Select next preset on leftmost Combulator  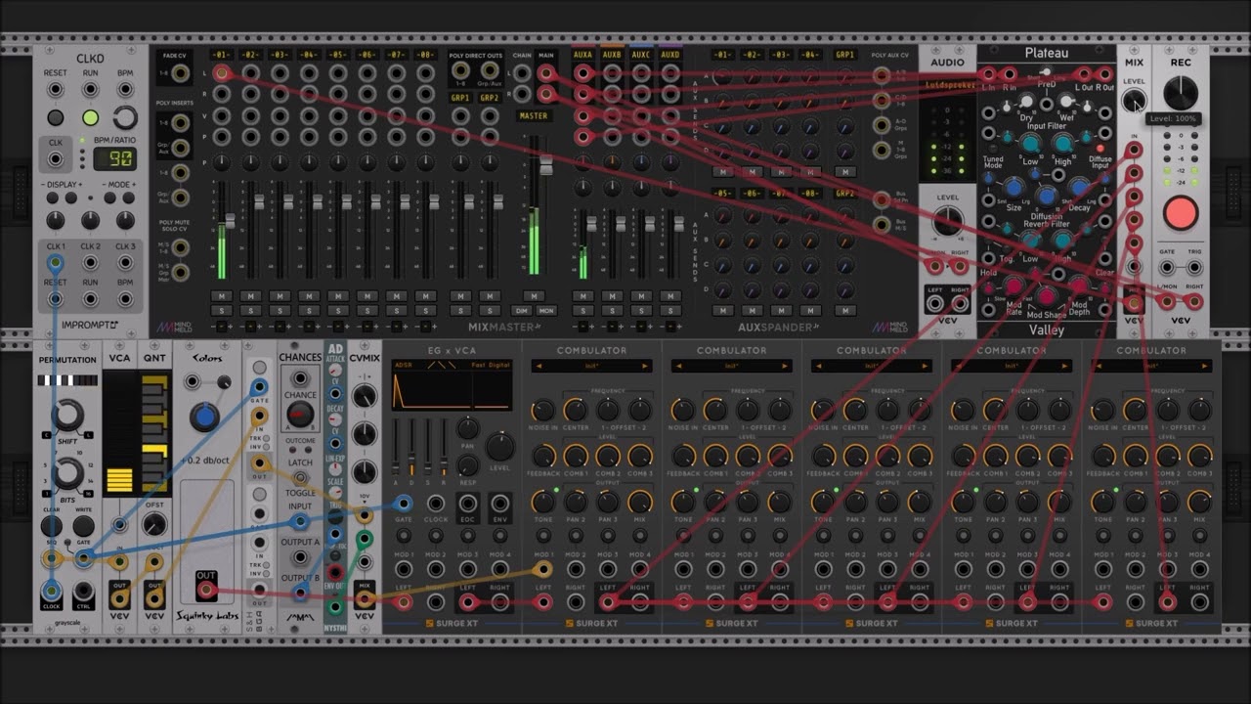pos(645,367)
